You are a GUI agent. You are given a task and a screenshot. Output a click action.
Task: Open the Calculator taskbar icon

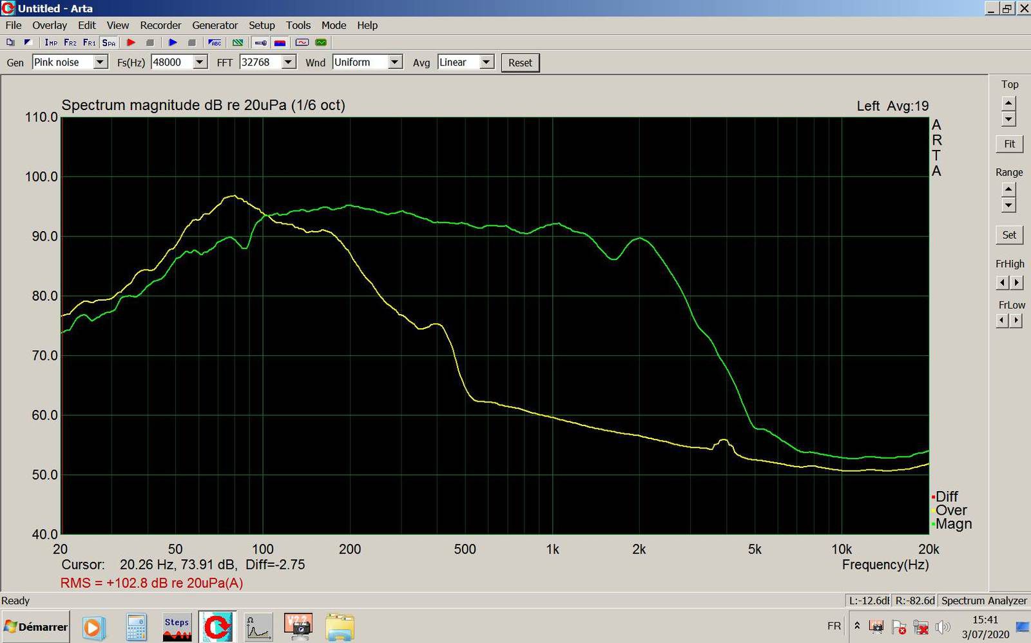[x=136, y=627]
